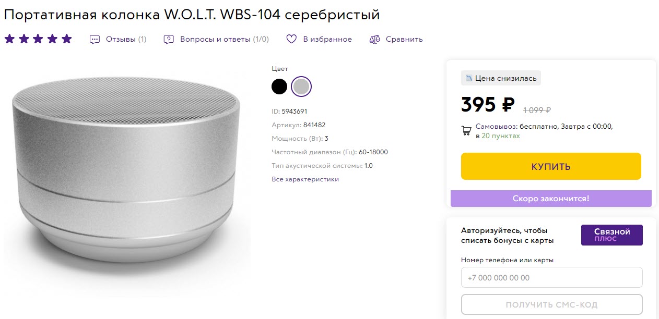Click the cart icon next to Самовывоз
The image size is (659, 319).
click(466, 130)
